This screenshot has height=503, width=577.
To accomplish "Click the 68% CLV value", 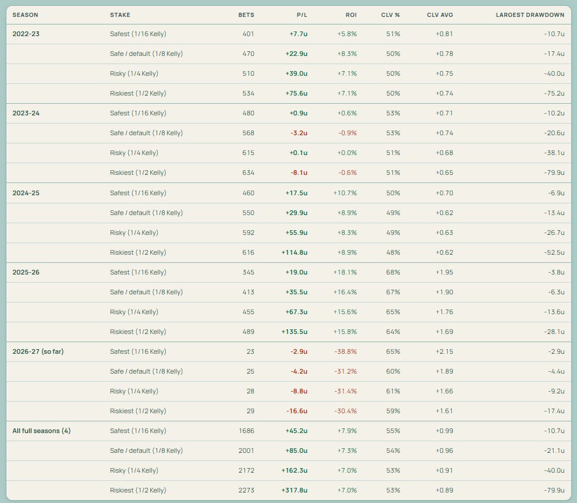I will pyautogui.click(x=393, y=272).
